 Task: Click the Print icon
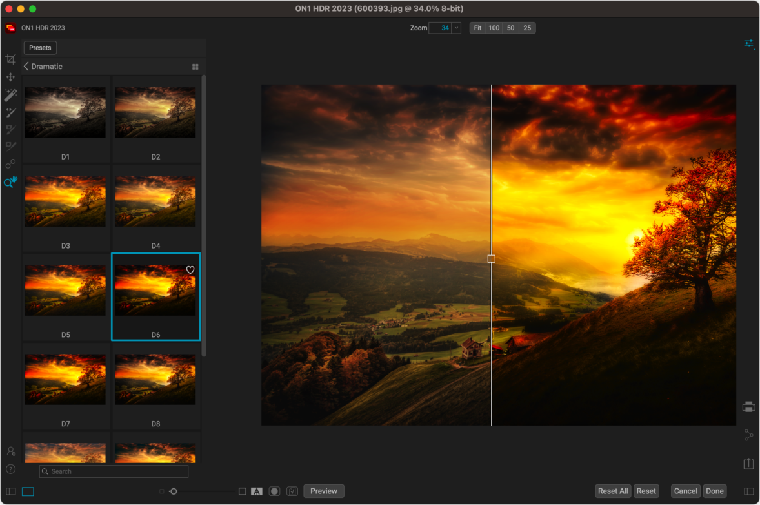pyautogui.click(x=748, y=407)
